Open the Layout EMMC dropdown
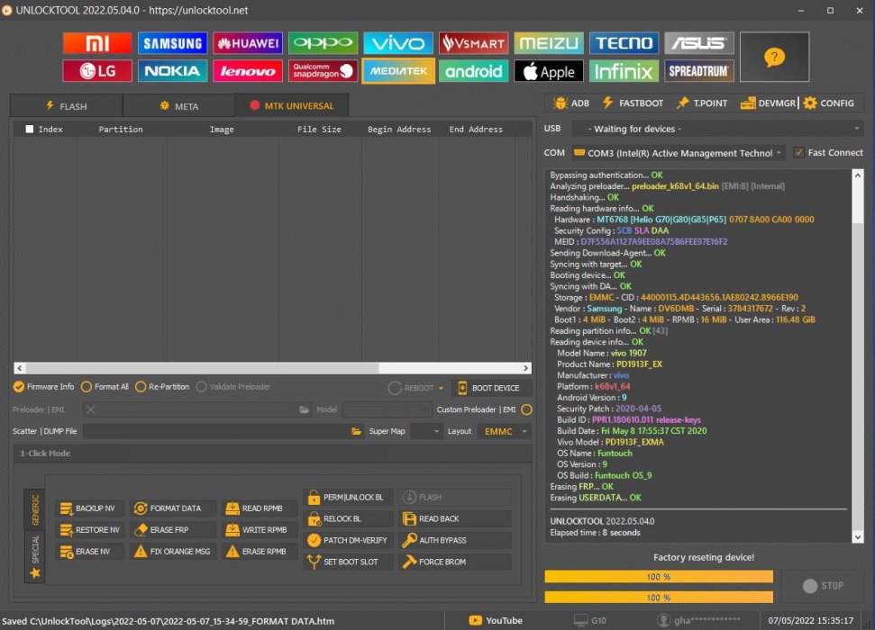875x630 pixels. click(505, 431)
